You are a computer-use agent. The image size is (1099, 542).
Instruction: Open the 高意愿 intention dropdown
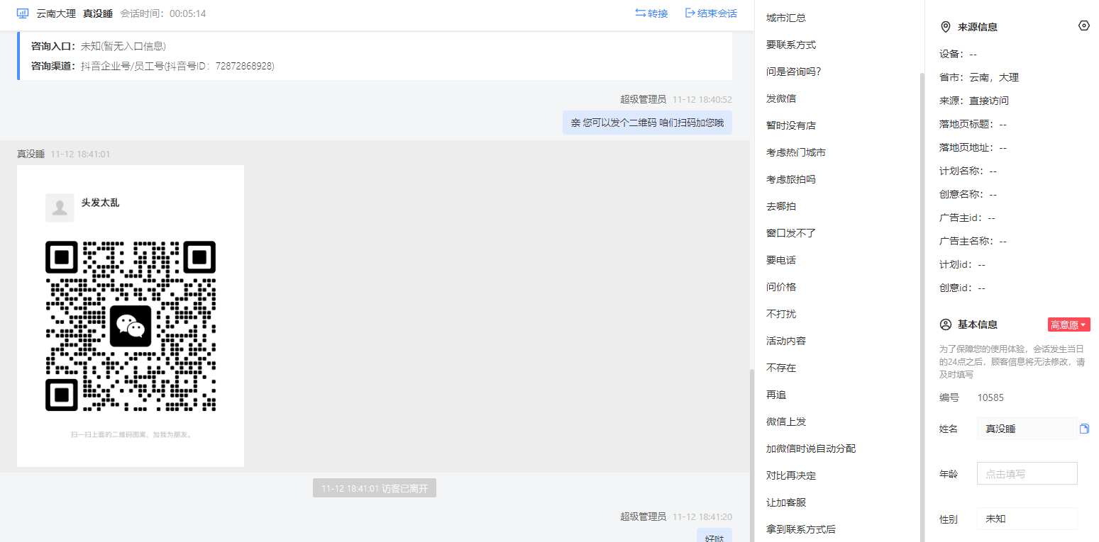point(1068,324)
